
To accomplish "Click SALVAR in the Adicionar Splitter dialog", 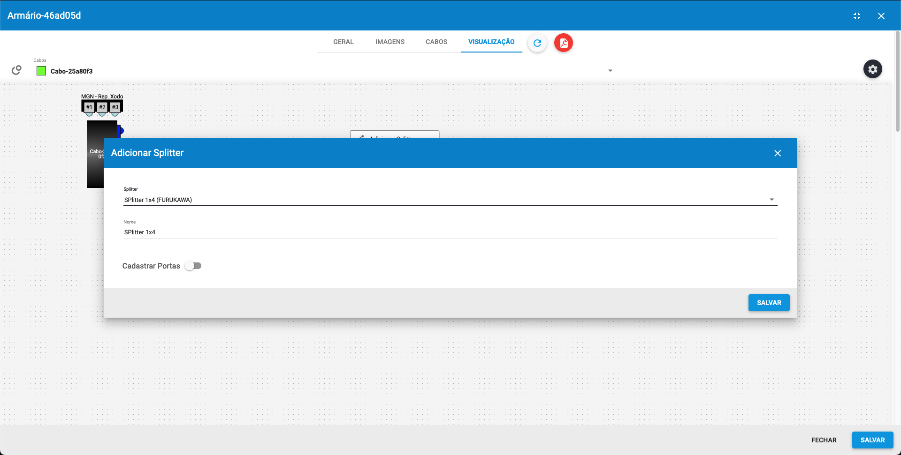I will click(769, 303).
